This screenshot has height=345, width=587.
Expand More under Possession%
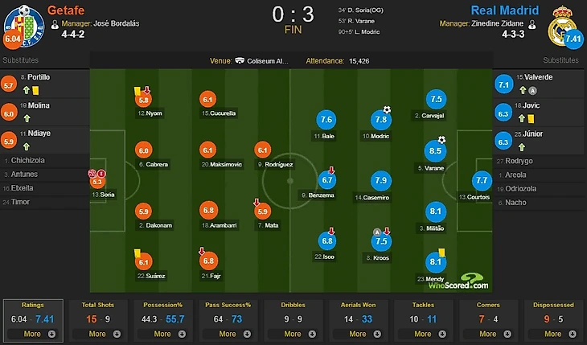[x=162, y=334]
